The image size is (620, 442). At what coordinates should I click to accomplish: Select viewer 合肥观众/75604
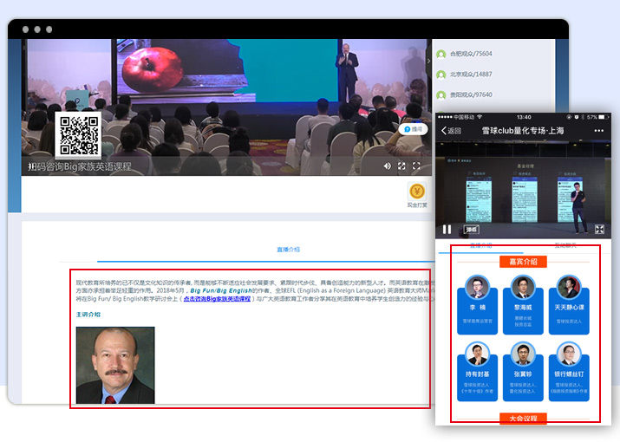click(x=471, y=54)
